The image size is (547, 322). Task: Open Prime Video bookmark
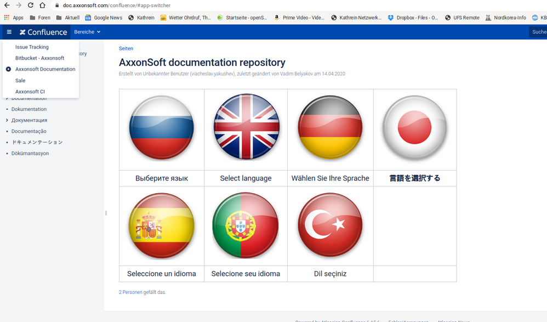point(299,18)
